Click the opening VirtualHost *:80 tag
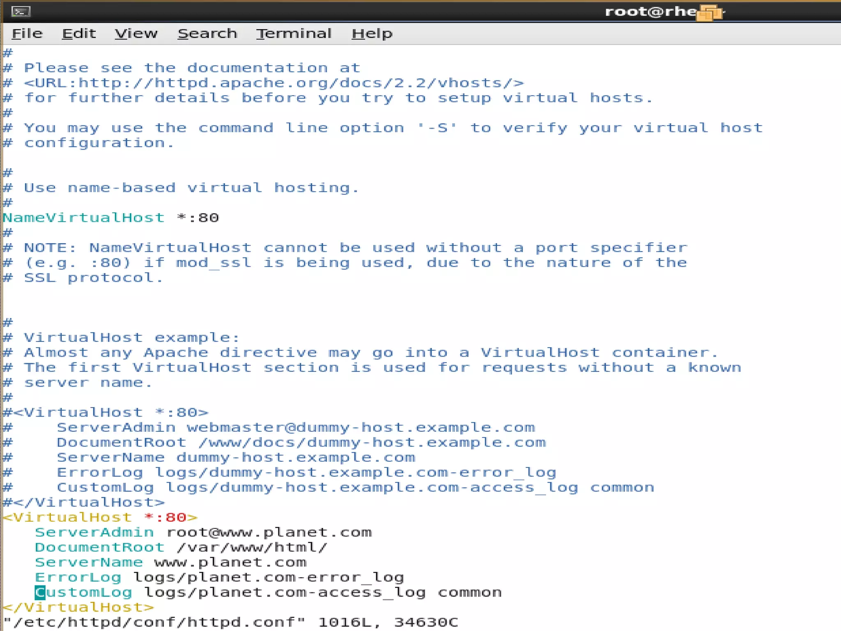The height and width of the screenshot is (631, 841). 100,518
